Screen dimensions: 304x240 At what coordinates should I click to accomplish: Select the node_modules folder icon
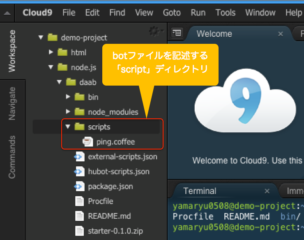pyautogui.click(x=79, y=112)
